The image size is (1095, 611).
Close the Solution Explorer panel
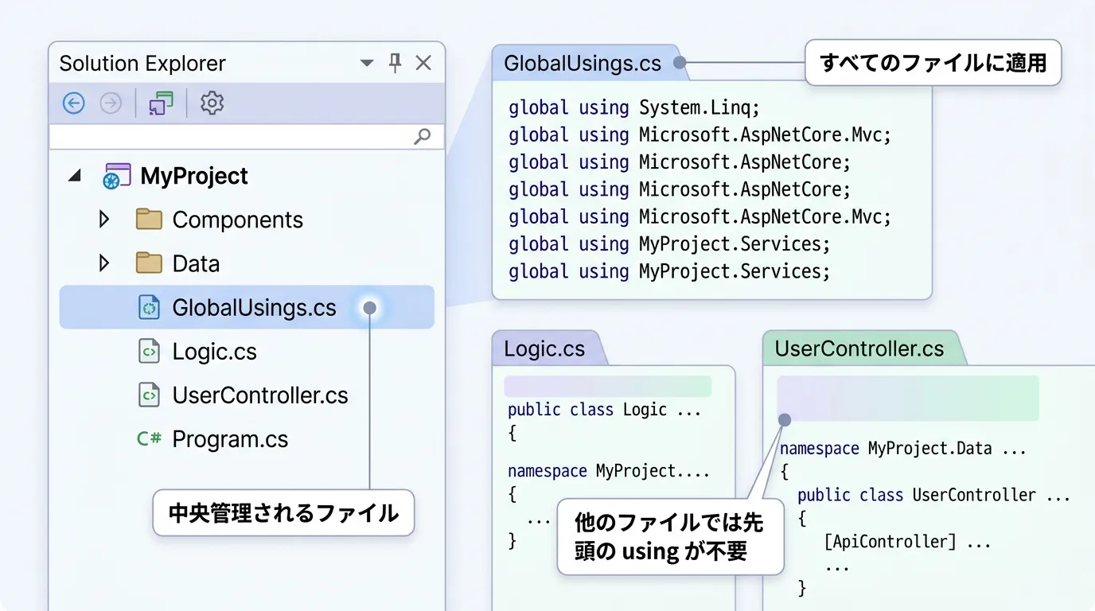[423, 63]
